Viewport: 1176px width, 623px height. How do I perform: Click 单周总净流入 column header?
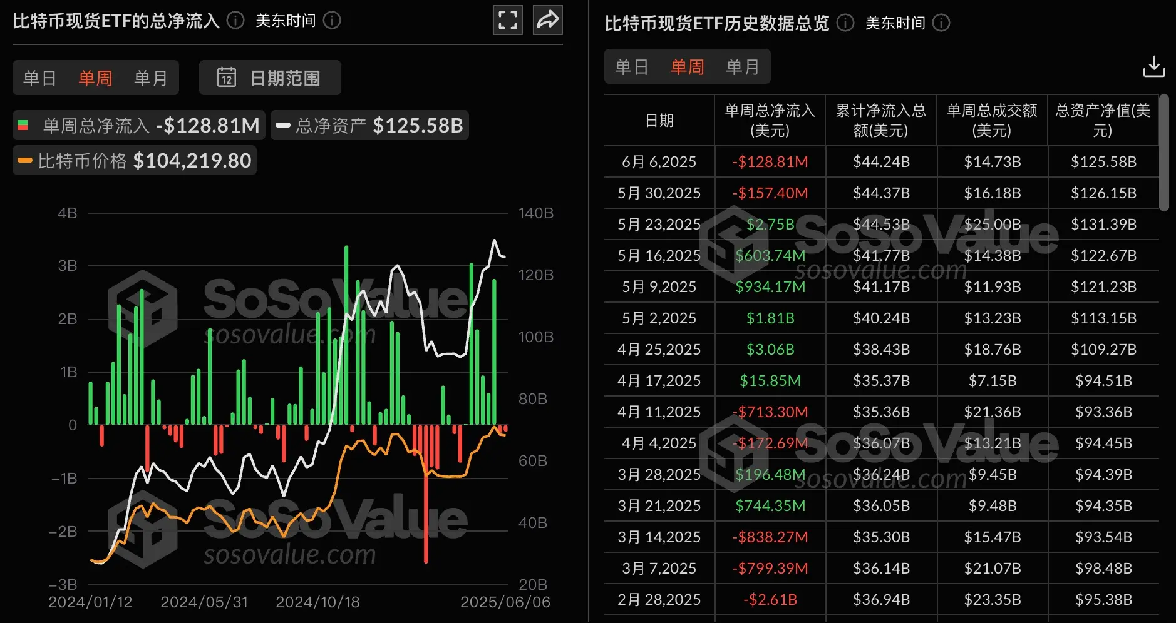click(770, 120)
